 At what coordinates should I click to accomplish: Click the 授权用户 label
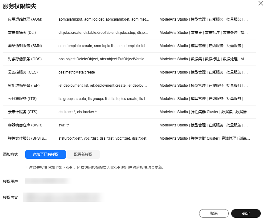tap(10, 181)
